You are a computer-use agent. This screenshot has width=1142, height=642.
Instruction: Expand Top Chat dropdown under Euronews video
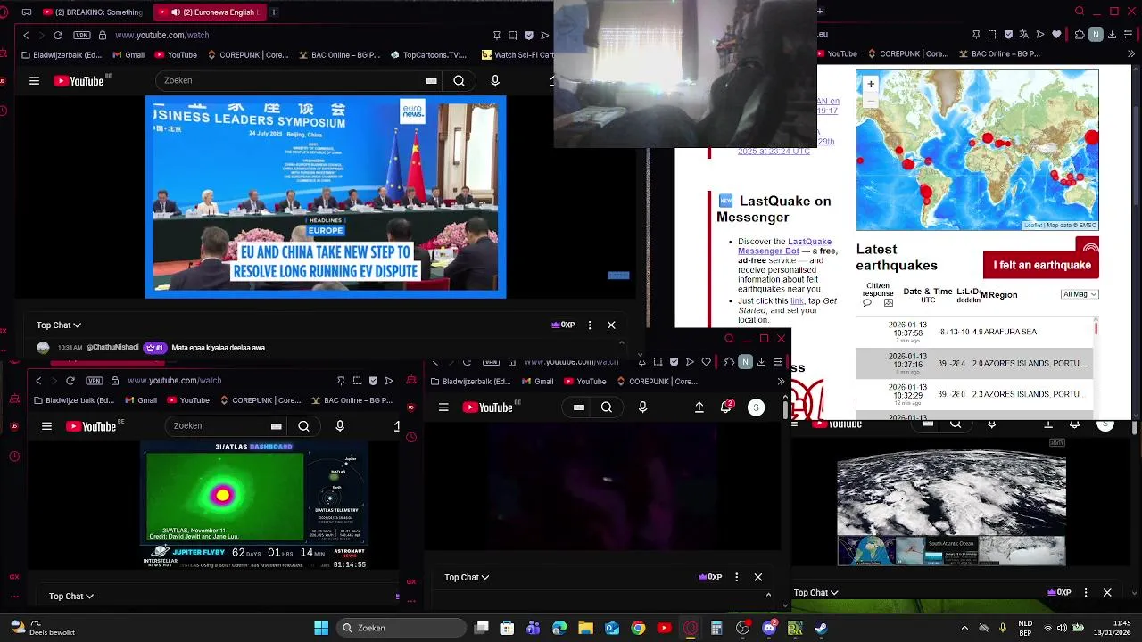point(59,325)
